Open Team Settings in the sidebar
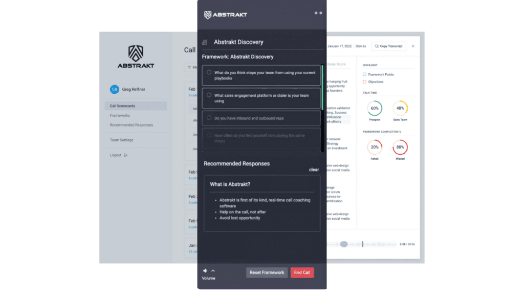Screen dimensions: 524x295 pos(122,140)
